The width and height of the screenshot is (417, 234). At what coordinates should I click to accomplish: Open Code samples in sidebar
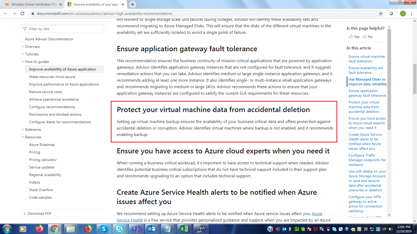point(40,197)
